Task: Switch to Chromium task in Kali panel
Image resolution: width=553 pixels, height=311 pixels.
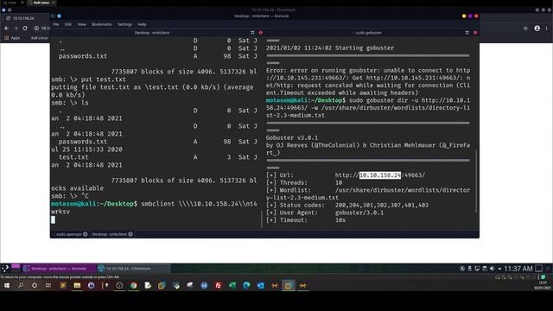Action: point(133,269)
